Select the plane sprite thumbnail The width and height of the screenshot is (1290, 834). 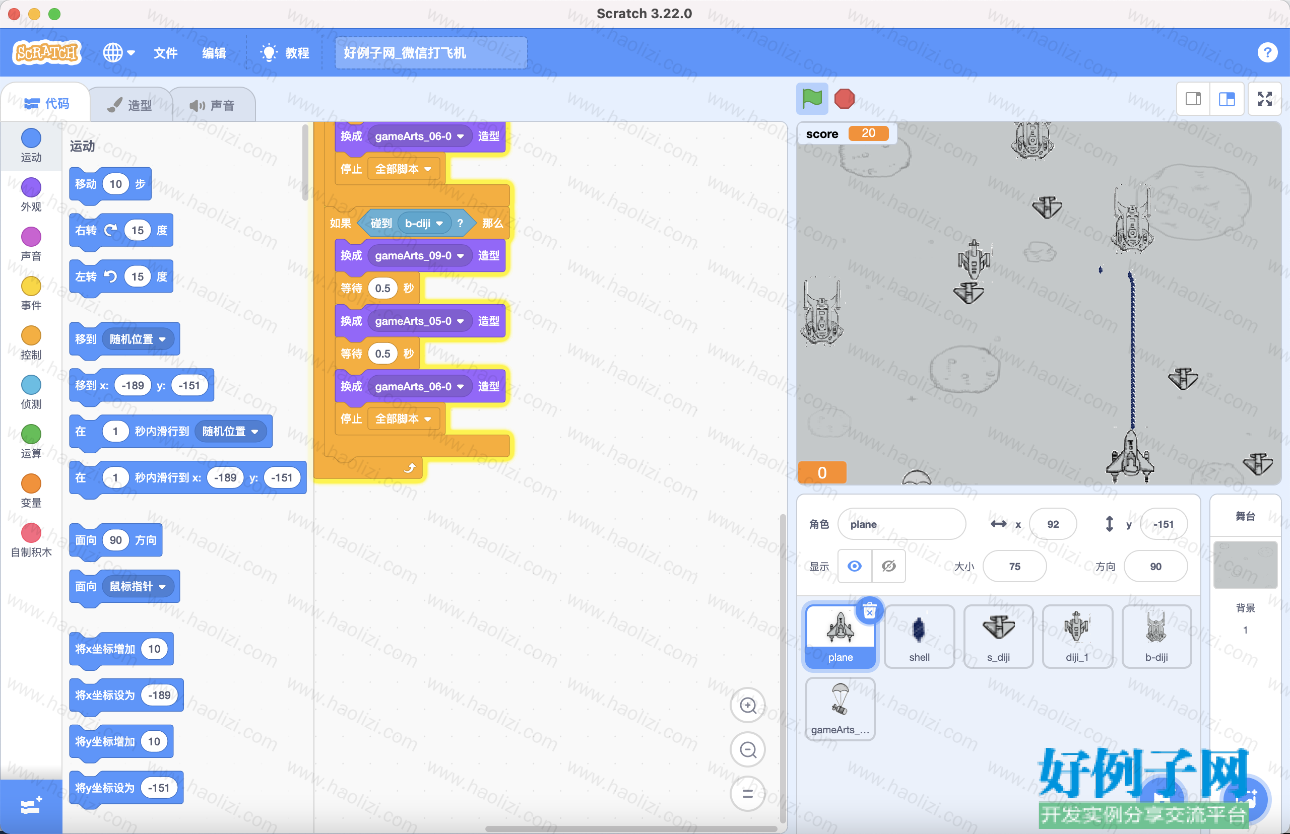coord(841,637)
